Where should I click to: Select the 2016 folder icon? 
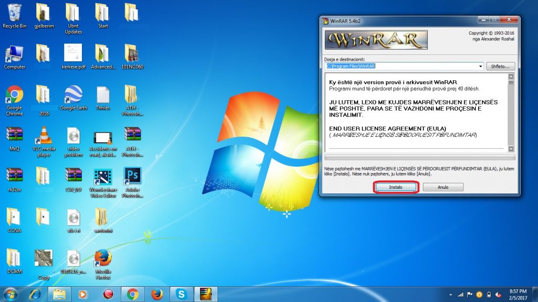pos(44,100)
